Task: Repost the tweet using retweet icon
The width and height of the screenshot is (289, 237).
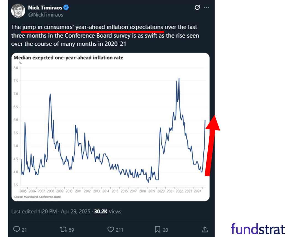Action: click(x=63, y=230)
